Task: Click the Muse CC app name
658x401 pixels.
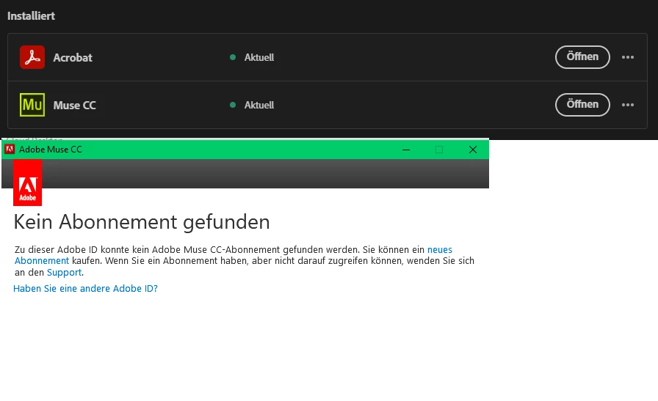Action: pos(75,105)
